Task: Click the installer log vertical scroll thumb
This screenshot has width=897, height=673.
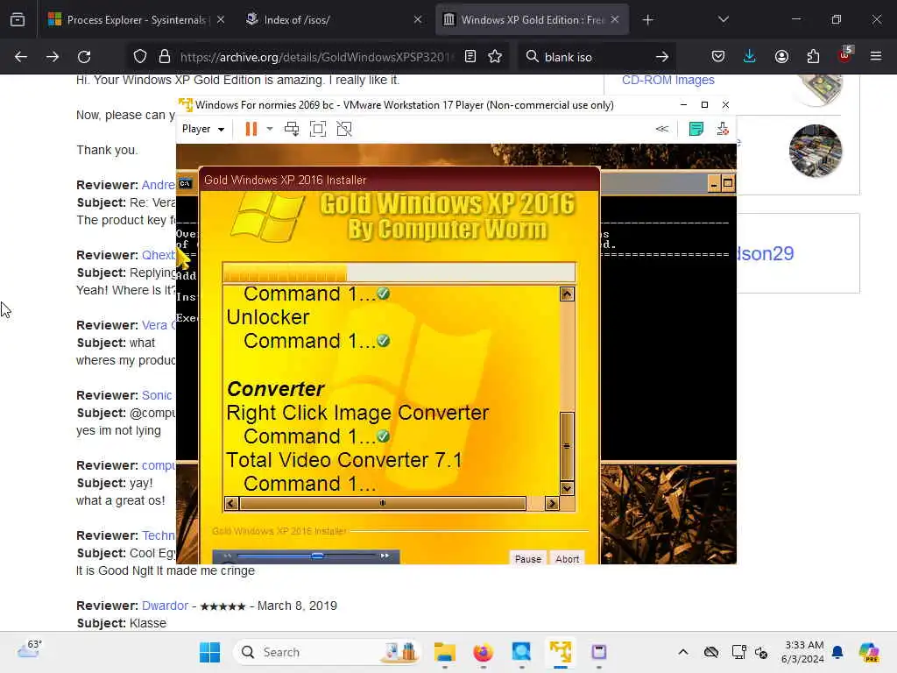Action: 567,446
